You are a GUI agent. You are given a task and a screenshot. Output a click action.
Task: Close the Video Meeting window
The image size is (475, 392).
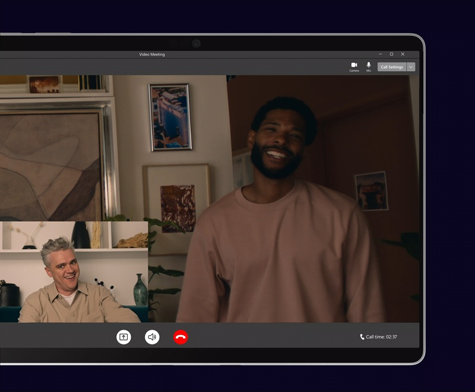click(x=403, y=54)
